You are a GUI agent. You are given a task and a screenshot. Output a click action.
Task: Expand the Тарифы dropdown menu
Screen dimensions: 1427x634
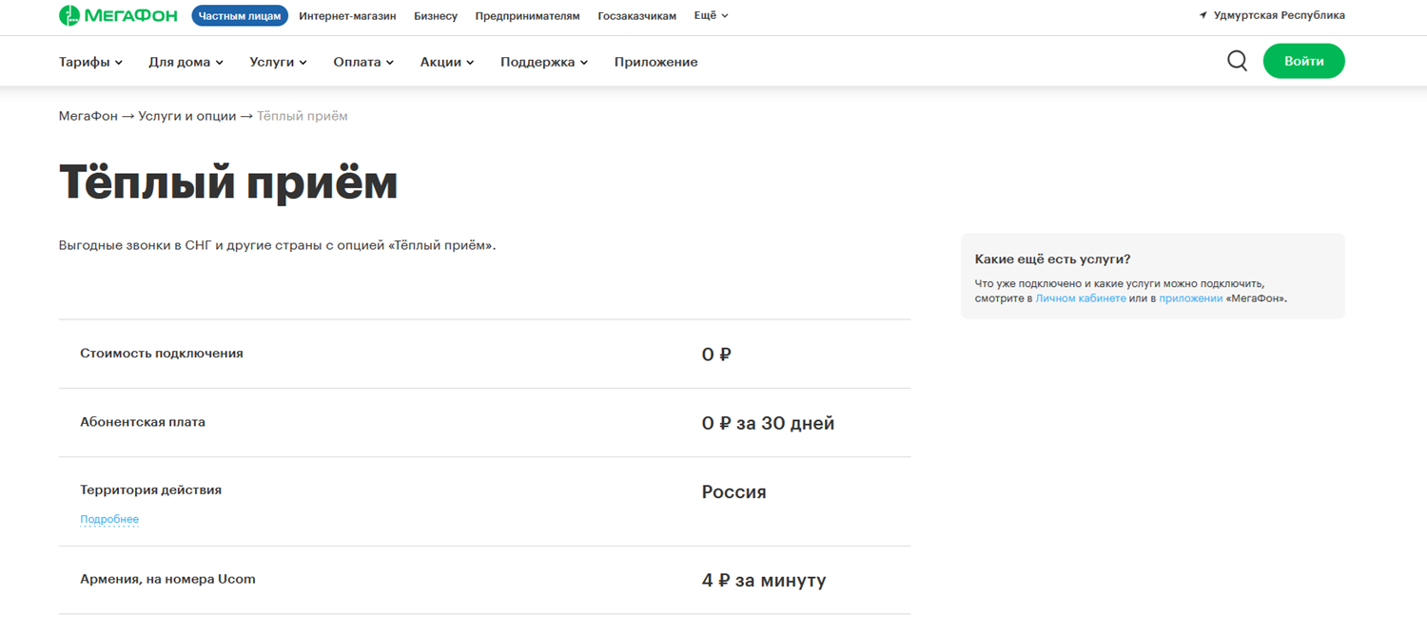90,62
